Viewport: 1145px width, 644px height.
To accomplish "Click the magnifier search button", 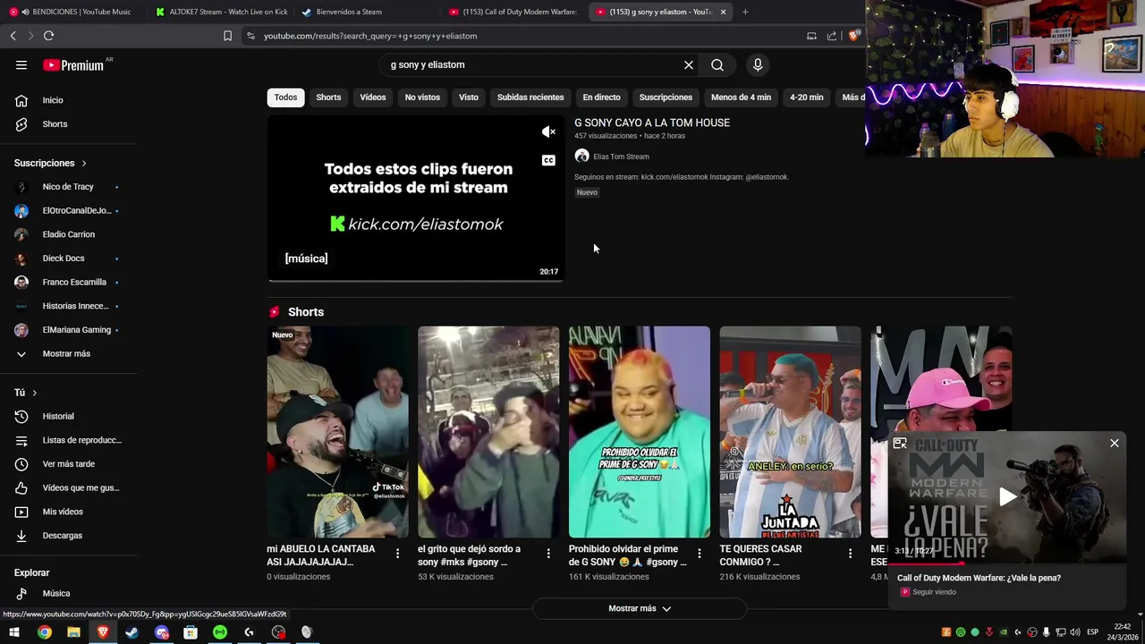I will (717, 64).
